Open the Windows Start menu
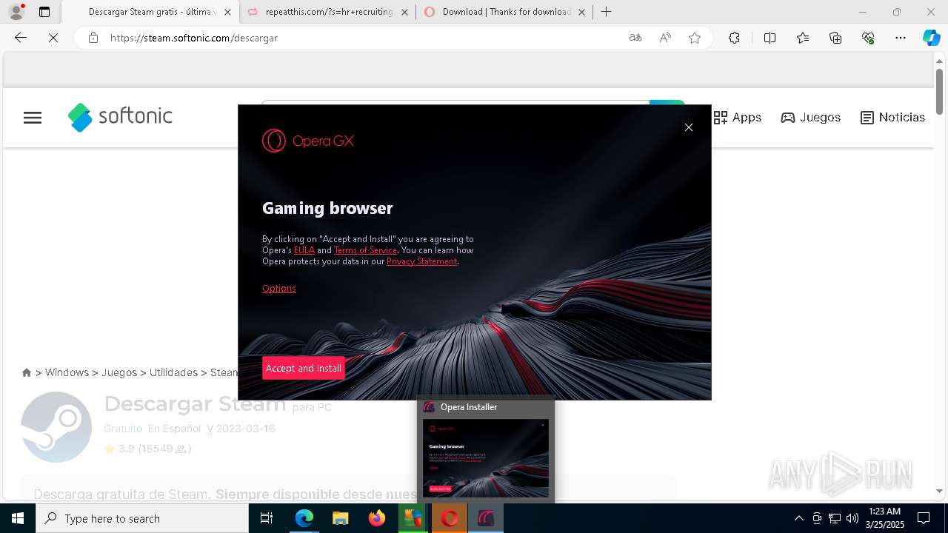Image resolution: width=948 pixels, height=533 pixels. pos(18,518)
